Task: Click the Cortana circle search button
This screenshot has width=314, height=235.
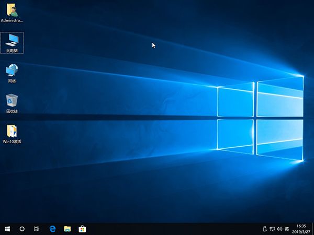Action: [x=22, y=229]
